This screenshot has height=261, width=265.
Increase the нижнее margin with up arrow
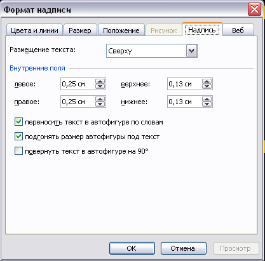tap(207, 99)
